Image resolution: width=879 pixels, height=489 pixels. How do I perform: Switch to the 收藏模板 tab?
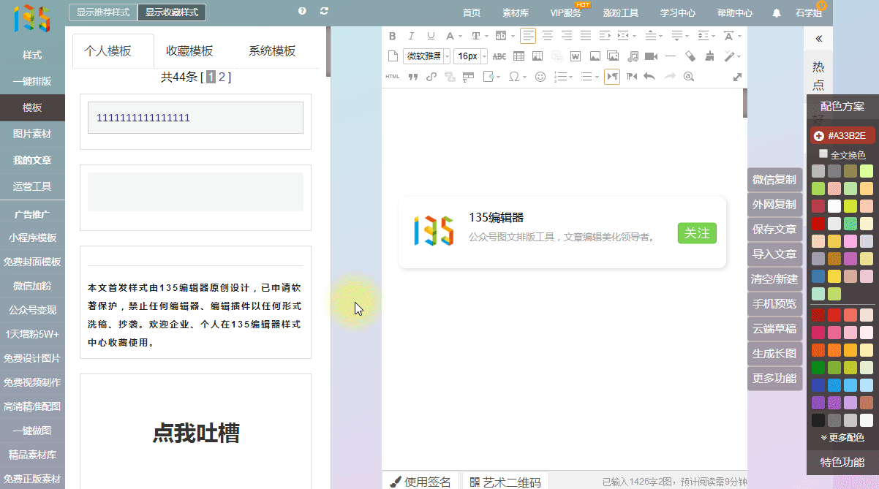click(189, 51)
